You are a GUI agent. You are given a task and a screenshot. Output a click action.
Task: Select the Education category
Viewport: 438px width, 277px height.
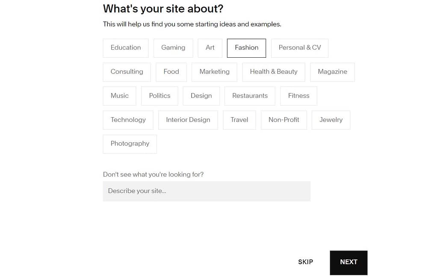click(125, 48)
